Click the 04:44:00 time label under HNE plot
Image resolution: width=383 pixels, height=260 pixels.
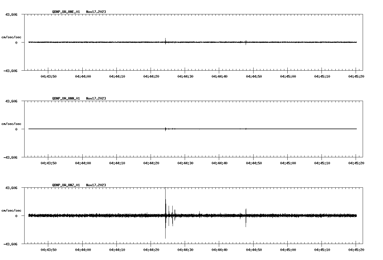point(82,76)
